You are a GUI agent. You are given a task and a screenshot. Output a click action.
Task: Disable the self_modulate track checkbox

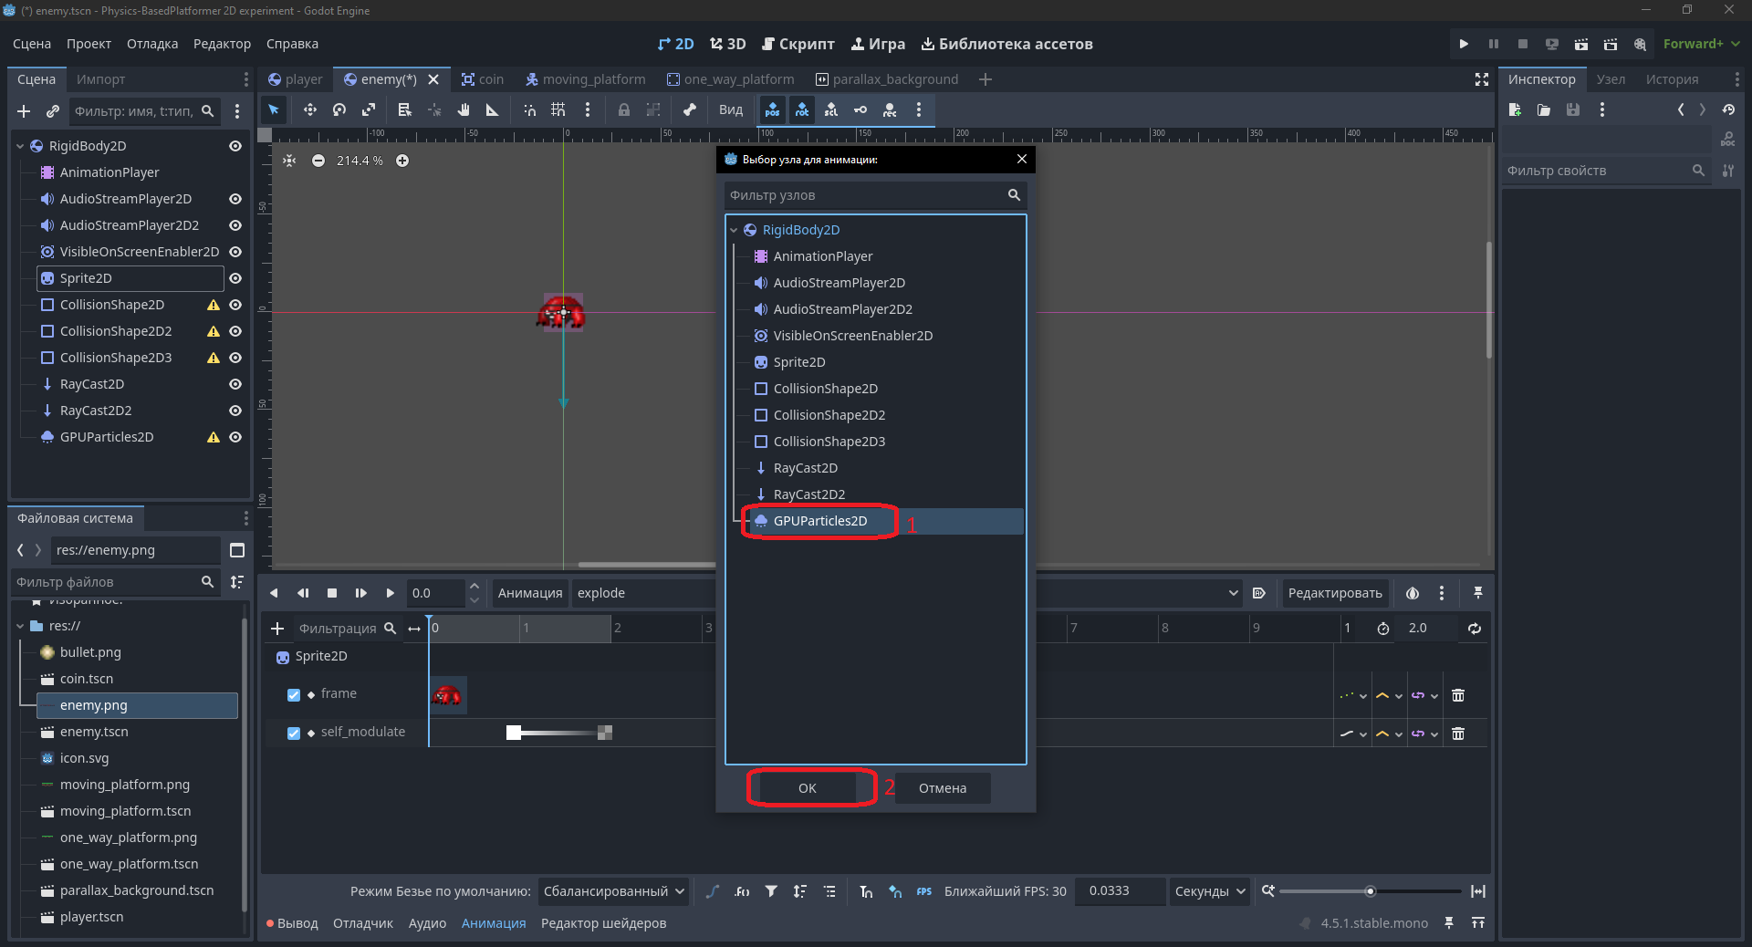point(294,733)
